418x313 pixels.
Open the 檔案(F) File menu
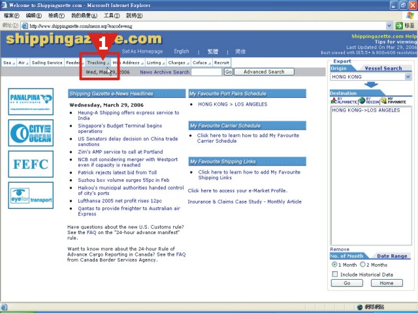click(x=12, y=16)
